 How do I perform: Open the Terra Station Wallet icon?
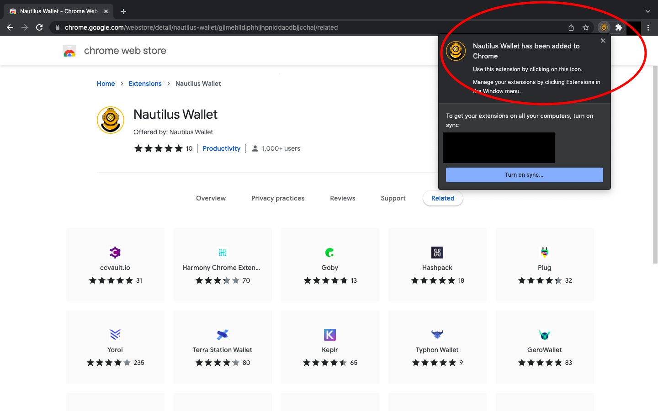click(x=223, y=335)
